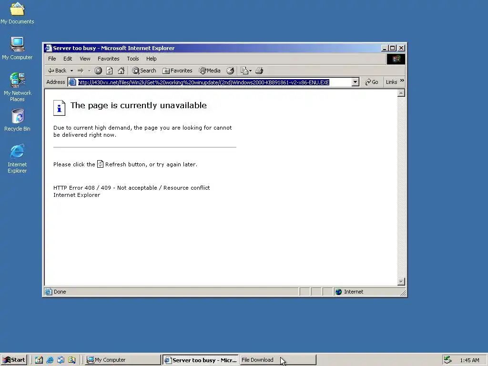
Task: Switch to File Download taskbar button
Action: tap(278, 360)
